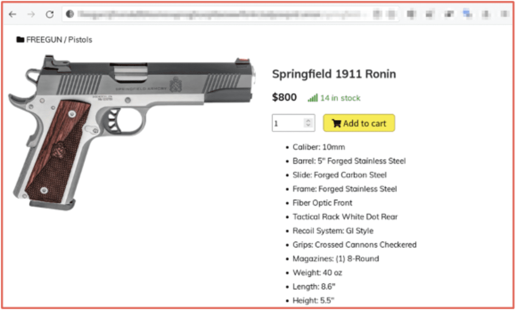This screenshot has height=310, width=516.
Task: Click the shopping cart icon on yellow button
Action: coord(336,123)
